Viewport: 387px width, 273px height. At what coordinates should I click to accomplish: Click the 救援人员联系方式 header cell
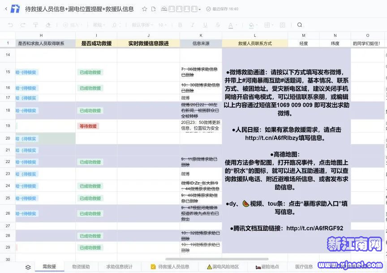click(x=255, y=43)
